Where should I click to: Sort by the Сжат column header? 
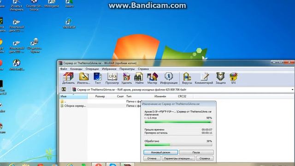click(120, 96)
